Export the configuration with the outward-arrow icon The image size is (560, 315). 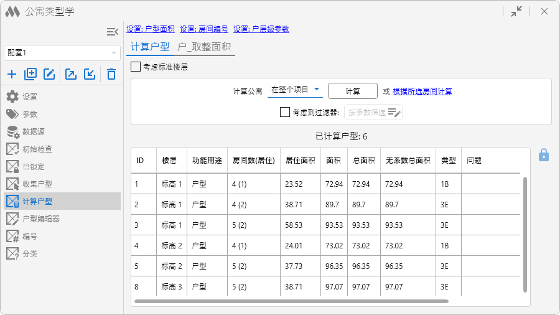click(x=71, y=74)
